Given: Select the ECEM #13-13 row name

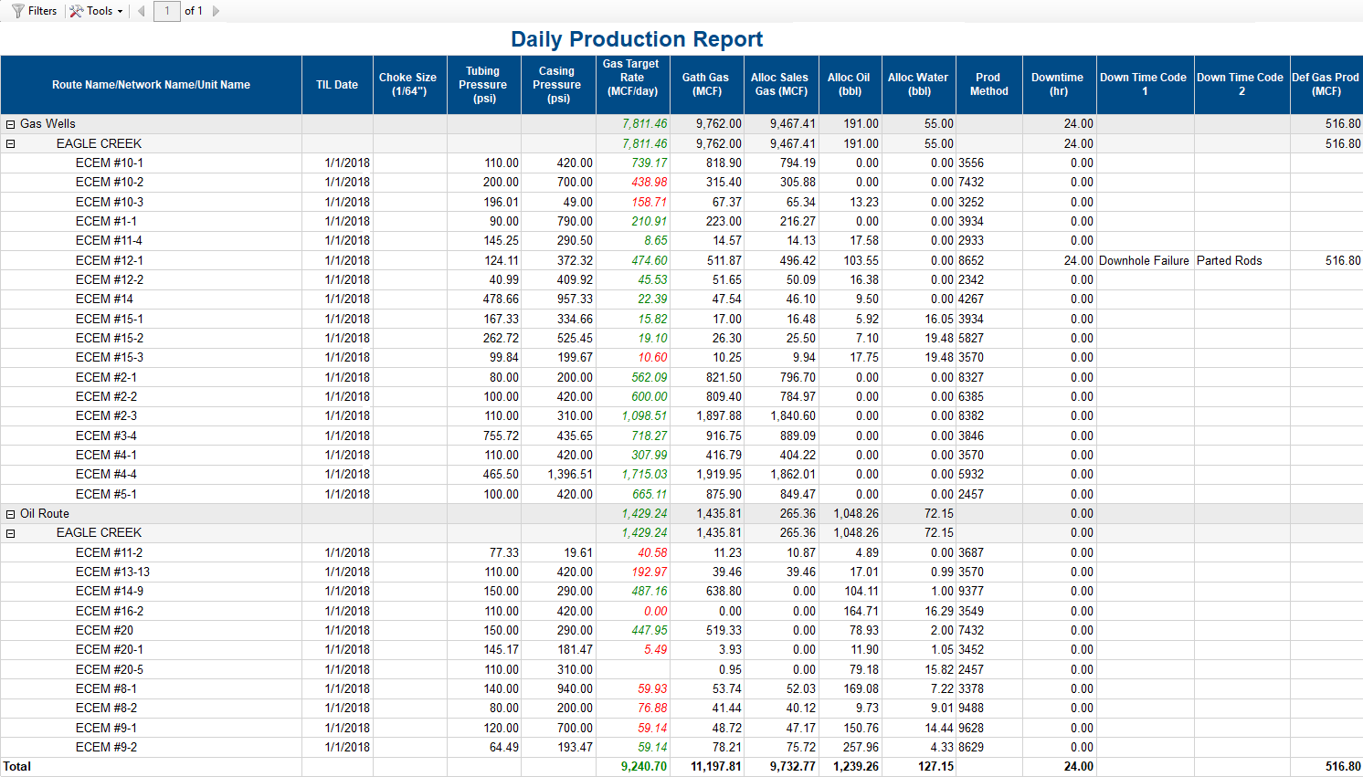Looking at the screenshot, I should (x=112, y=572).
